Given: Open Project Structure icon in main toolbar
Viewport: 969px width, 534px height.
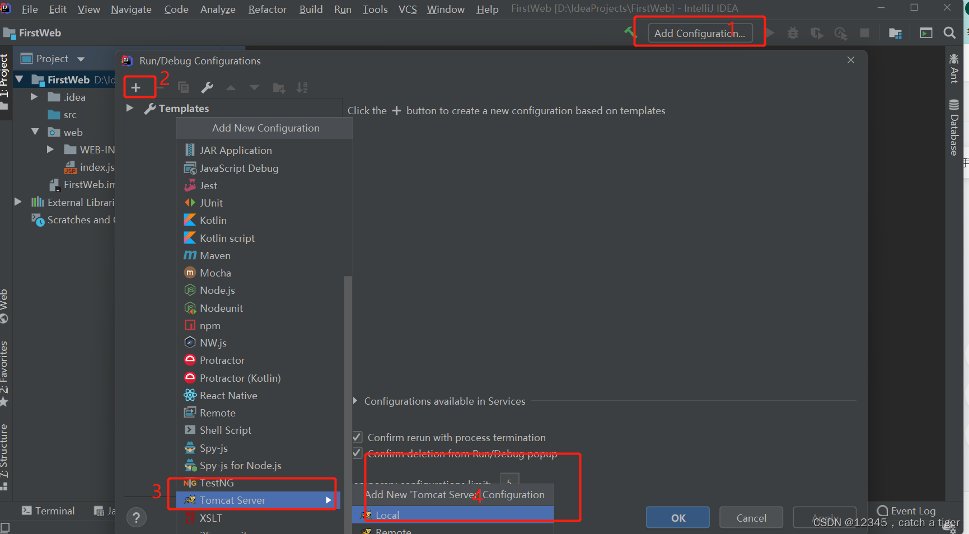Looking at the screenshot, I should tap(895, 33).
